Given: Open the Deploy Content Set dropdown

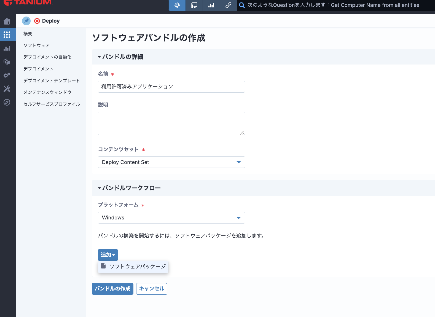Looking at the screenshot, I should (171, 162).
